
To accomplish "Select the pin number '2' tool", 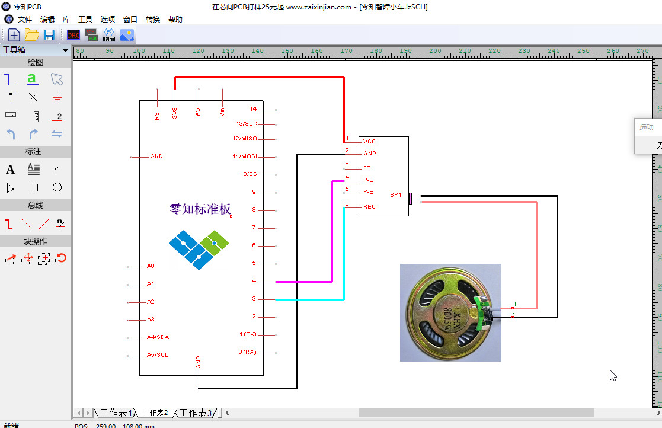I will pos(57,117).
